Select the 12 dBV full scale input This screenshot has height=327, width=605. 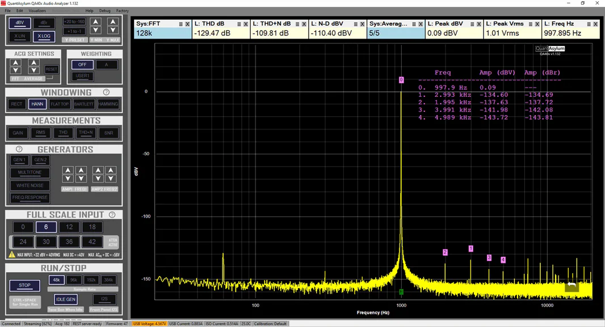(69, 227)
